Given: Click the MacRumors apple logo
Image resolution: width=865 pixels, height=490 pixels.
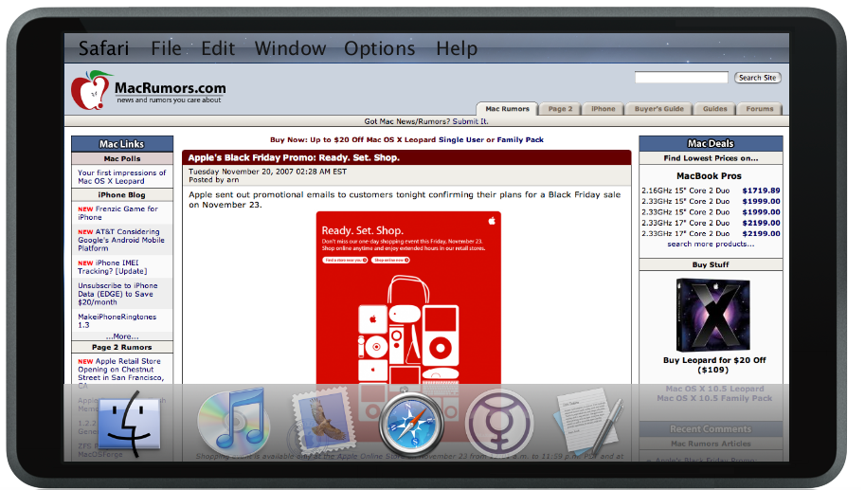Looking at the screenshot, I should (x=90, y=89).
